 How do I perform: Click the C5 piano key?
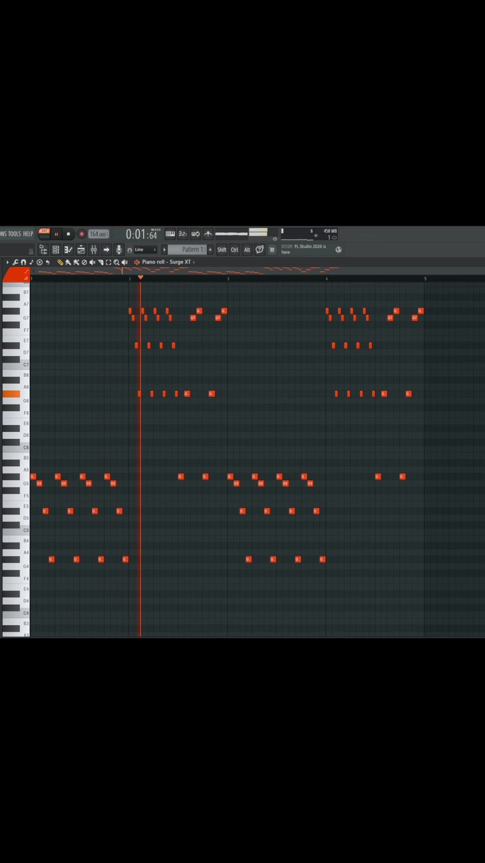coord(16,530)
